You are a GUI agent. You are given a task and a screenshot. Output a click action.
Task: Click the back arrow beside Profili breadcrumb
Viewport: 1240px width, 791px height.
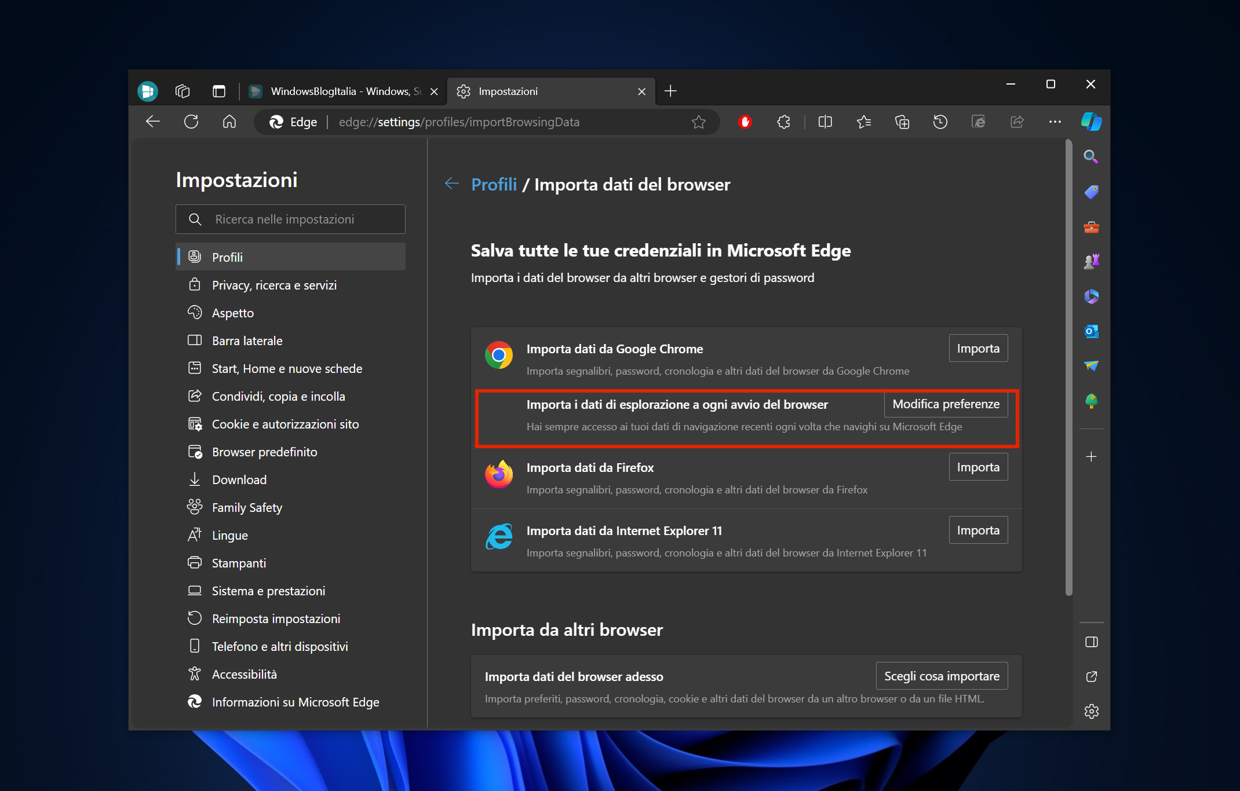coord(452,184)
